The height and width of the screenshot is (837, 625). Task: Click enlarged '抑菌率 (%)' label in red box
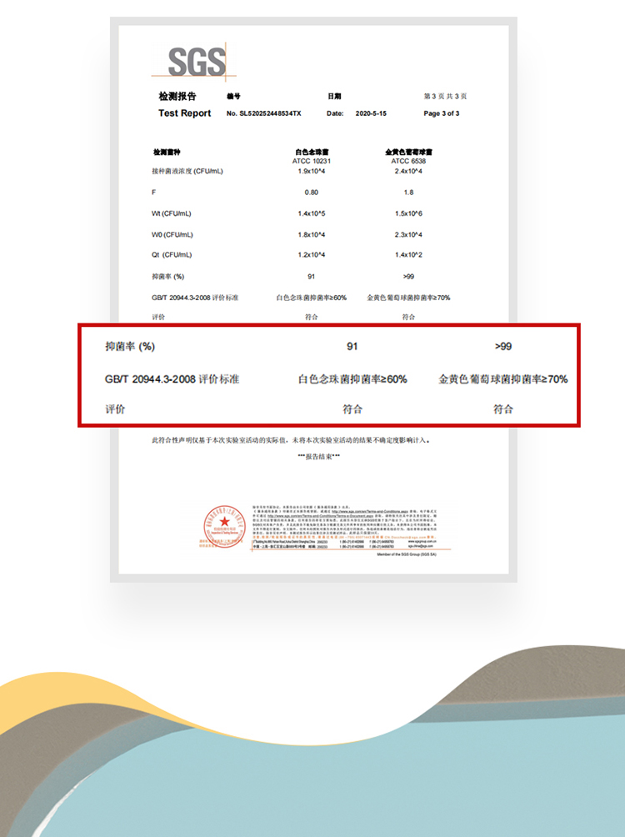coord(130,346)
